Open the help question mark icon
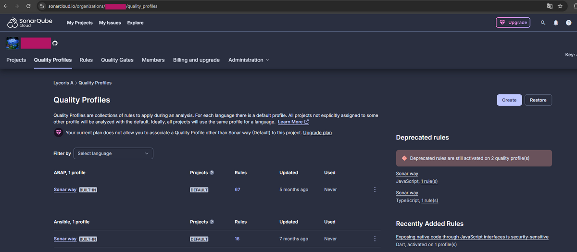This screenshot has width=577, height=252. point(569,23)
